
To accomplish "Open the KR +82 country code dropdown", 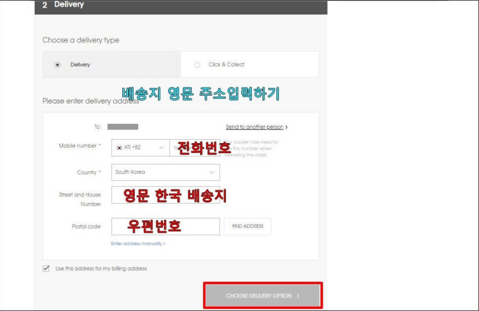I will (x=140, y=148).
